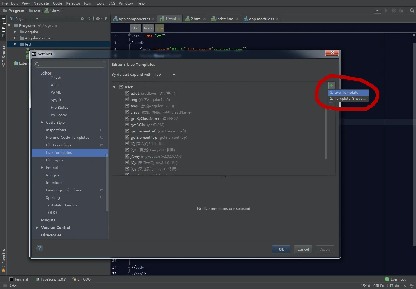
Task: Close the app.component.ts editor tab
Action: click(x=153, y=19)
